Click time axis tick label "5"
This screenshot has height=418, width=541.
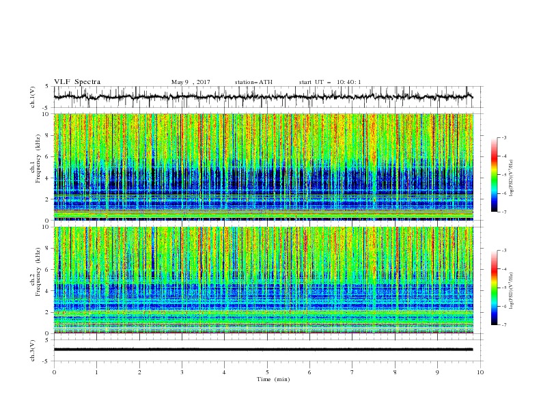click(x=267, y=372)
